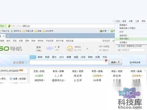Click the news icon before 笑话 headline

pyautogui.click(x=119, y=46)
